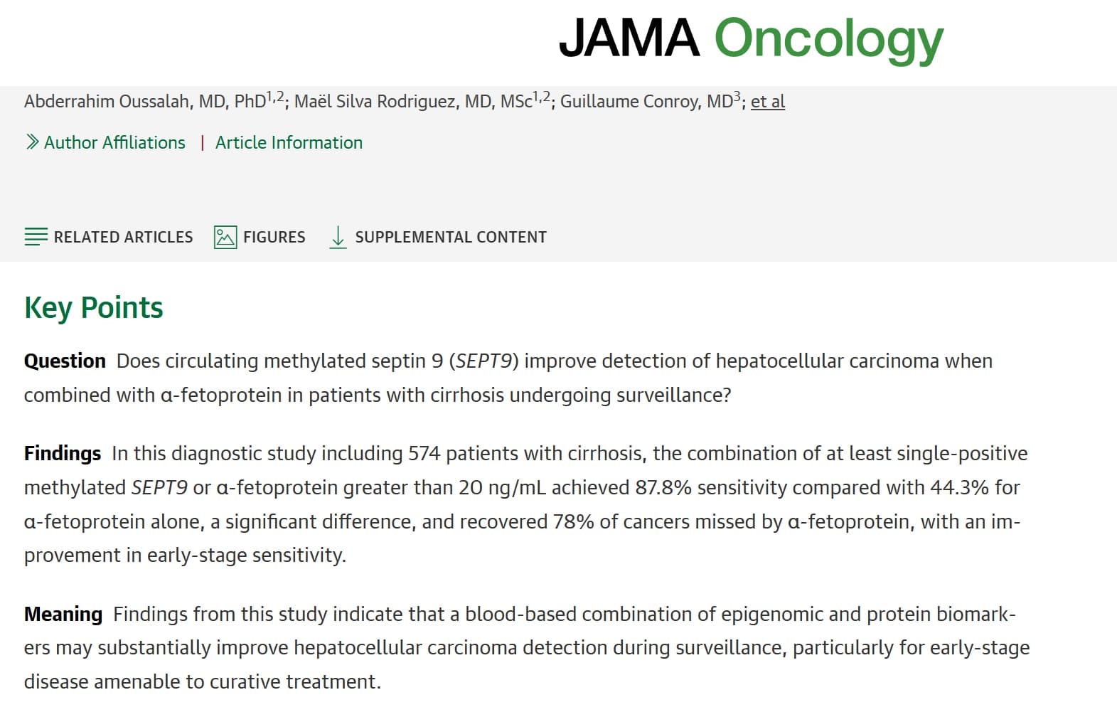
Task: Open the Article Information link
Action: [289, 142]
